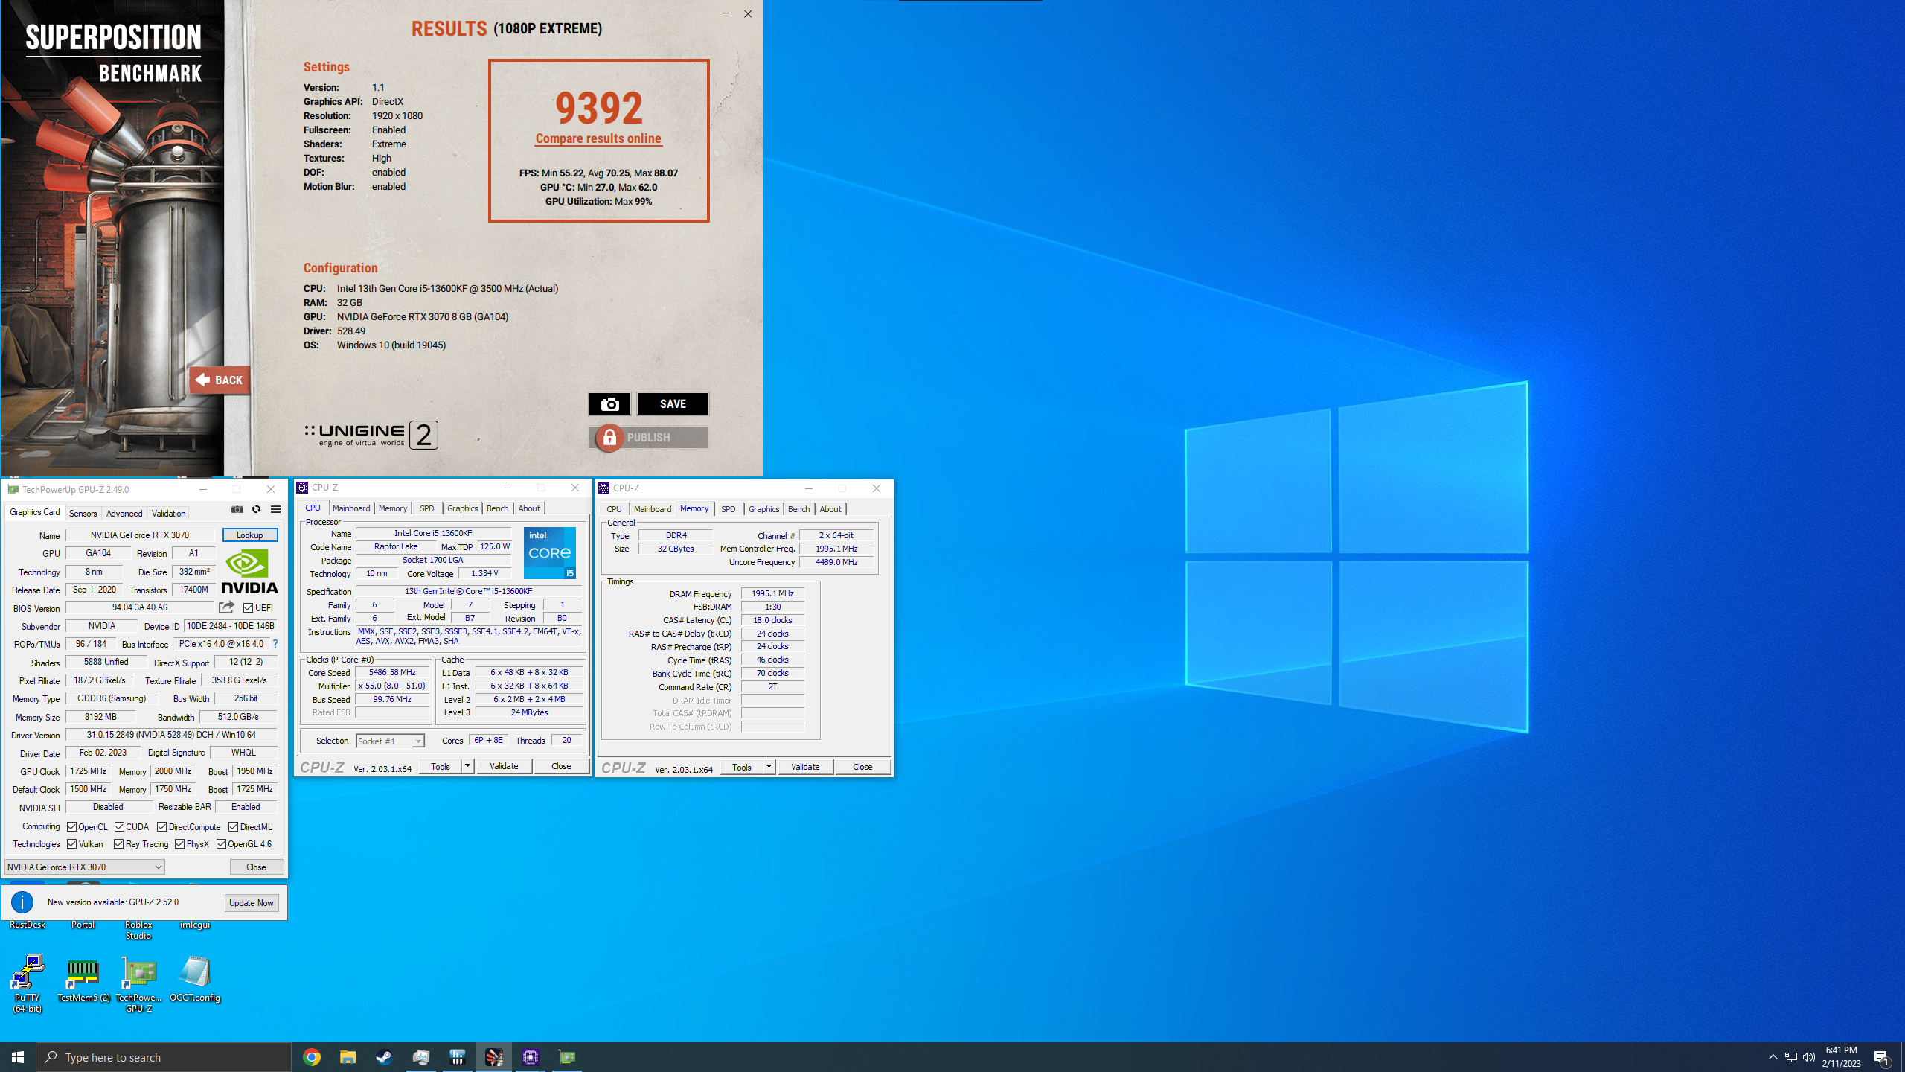Image resolution: width=1905 pixels, height=1072 pixels.
Task: Click the NVIDIA logo in GPU-Z
Action: pyautogui.click(x=250, y=572)
